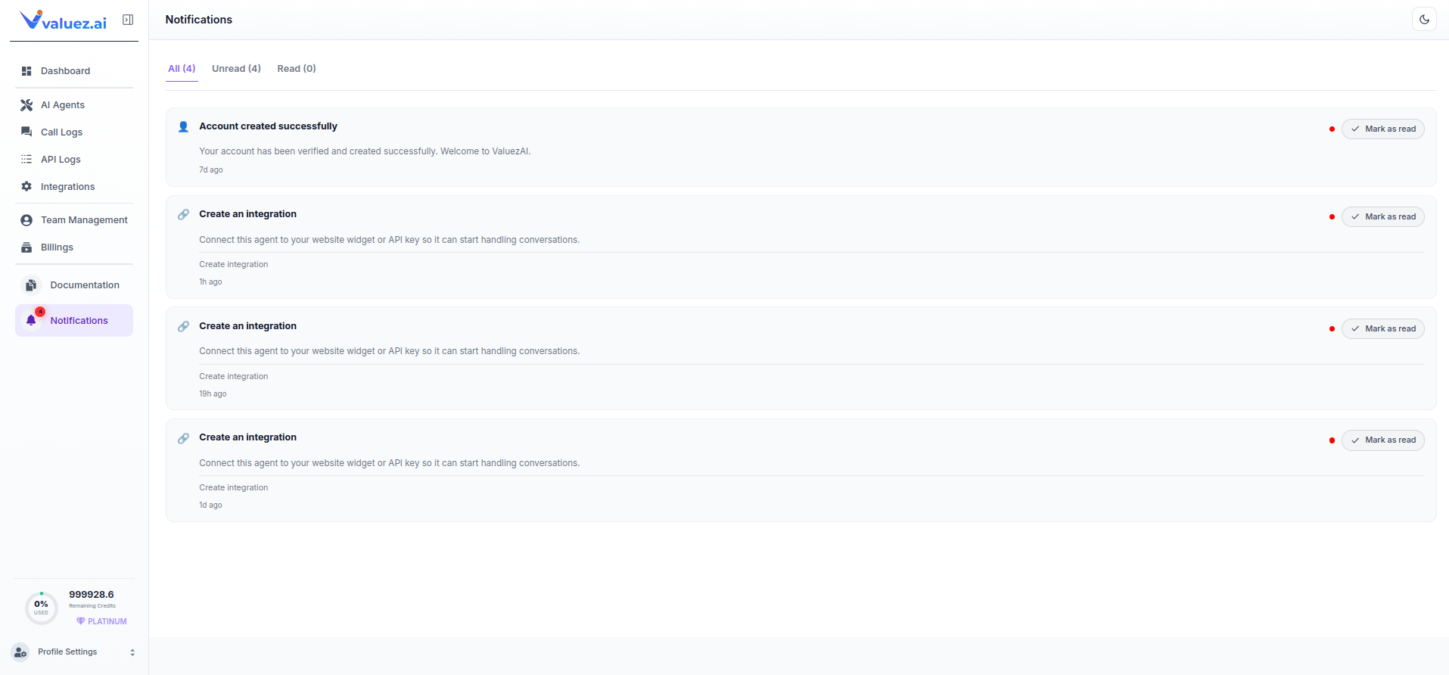Click the Account created successfully title
The width and height of the screenshot is (1449, 675).
(268, 126)
